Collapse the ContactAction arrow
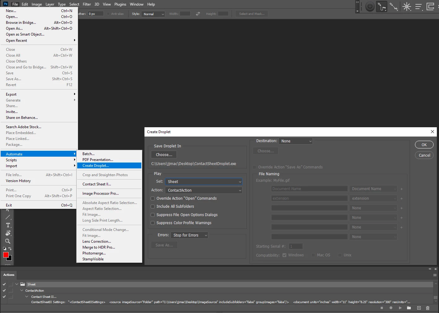The height and width of the screenshot is (313, 439). click(22, 290)
